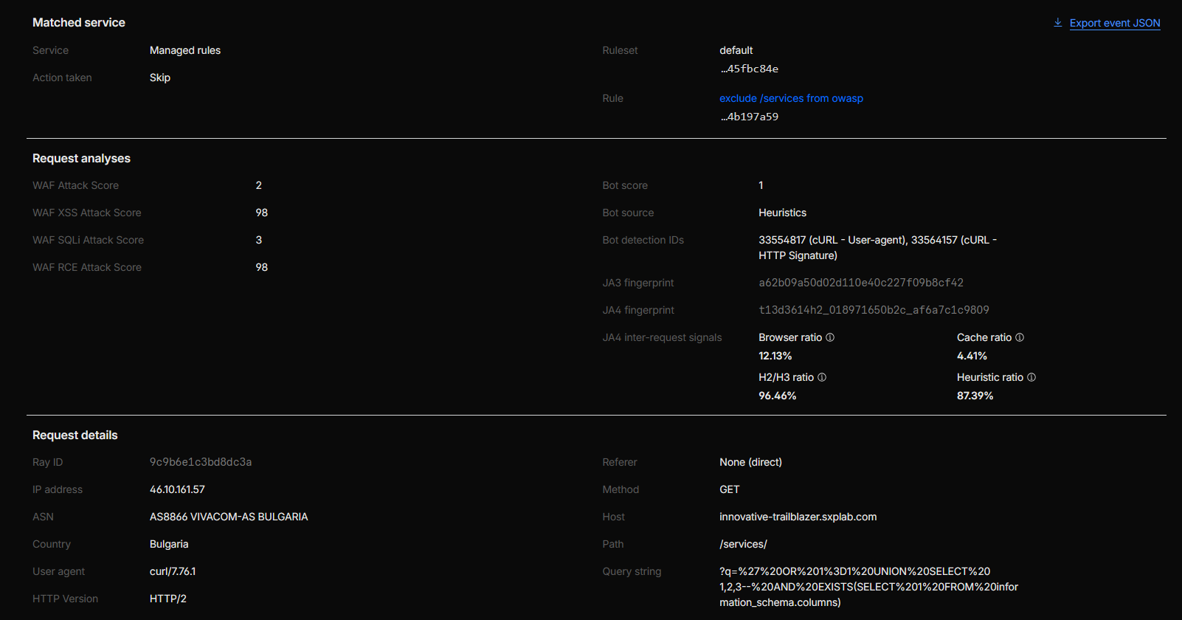Click the user agent value curl/7.76.1
The image size is (1182, 620).
point(173,571)
